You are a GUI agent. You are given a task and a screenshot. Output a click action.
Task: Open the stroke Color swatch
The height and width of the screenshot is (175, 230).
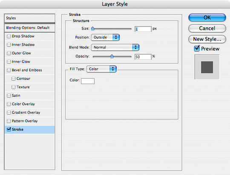88,81
